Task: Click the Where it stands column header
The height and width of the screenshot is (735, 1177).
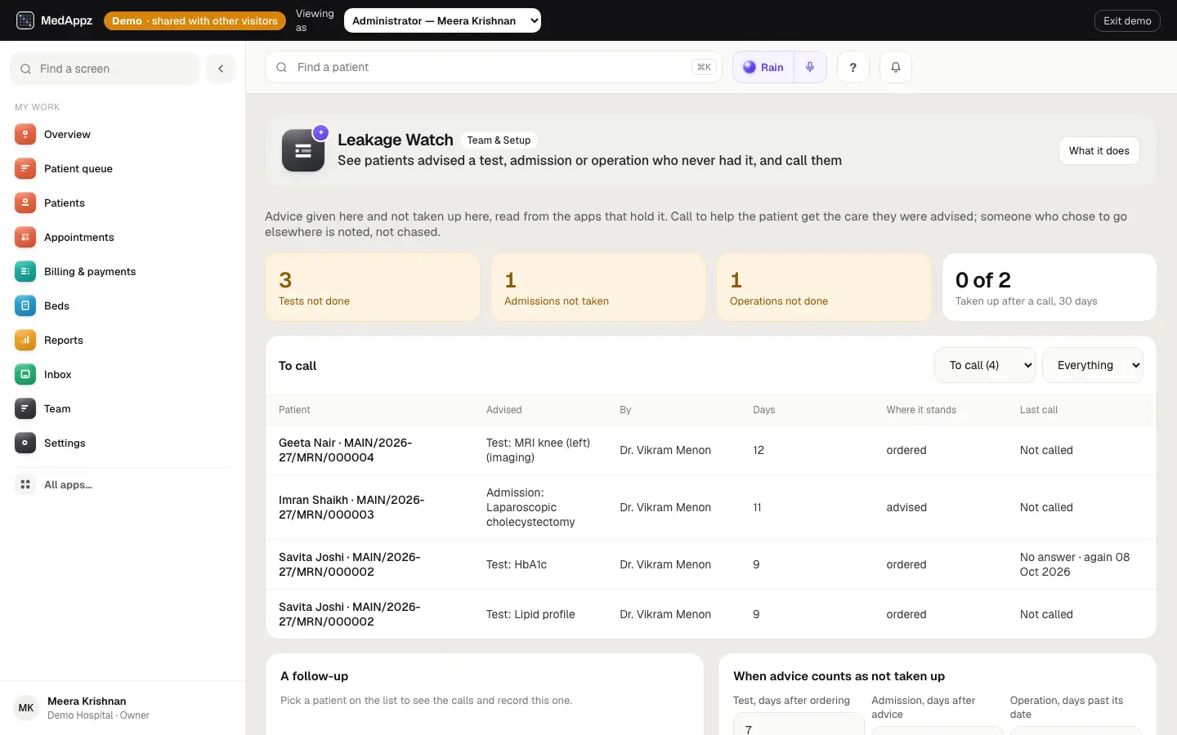Action: point(921,410)
